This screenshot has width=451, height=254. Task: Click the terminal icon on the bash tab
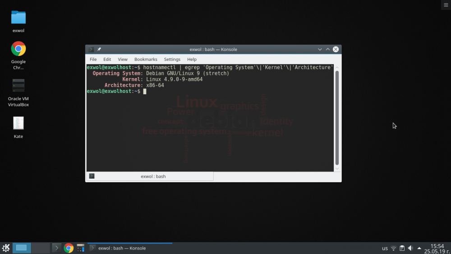(x=92, y=176)
